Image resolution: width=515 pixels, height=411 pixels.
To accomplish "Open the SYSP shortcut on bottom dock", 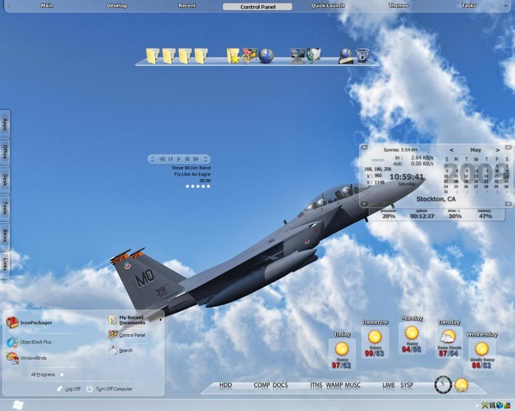I will coord(406,385).
